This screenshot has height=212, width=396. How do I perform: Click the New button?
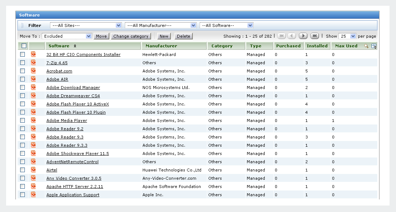pos(164,36)
